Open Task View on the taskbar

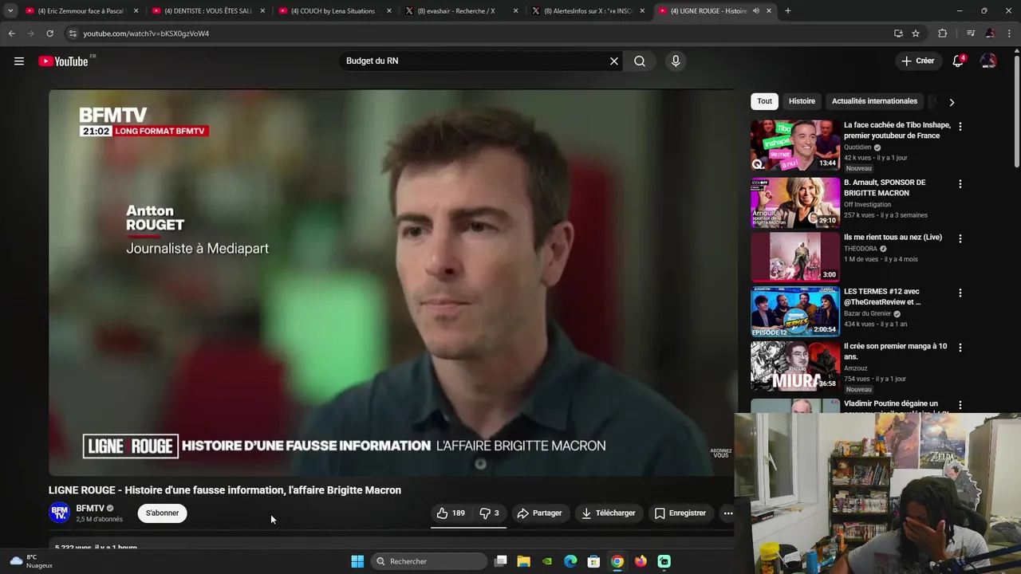[x=501, y=561]
